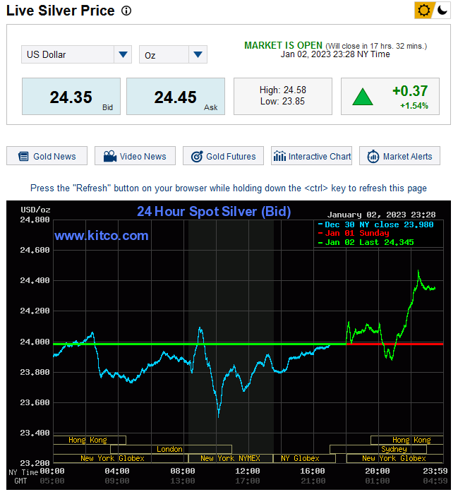The image size is (458, 492).
Task: Click the London session label on chart
Action: tap(169, 449)
